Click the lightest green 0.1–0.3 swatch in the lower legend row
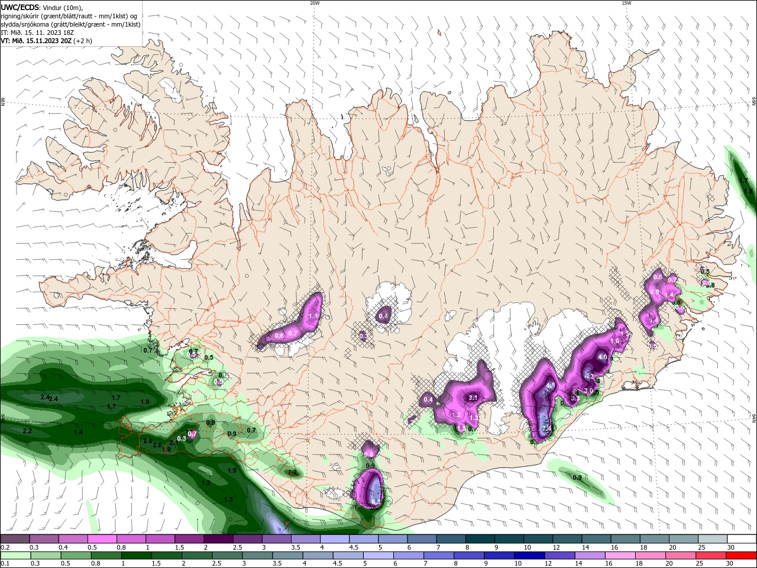This screenshot has width=757, height=568. click(x=15, y=556)
